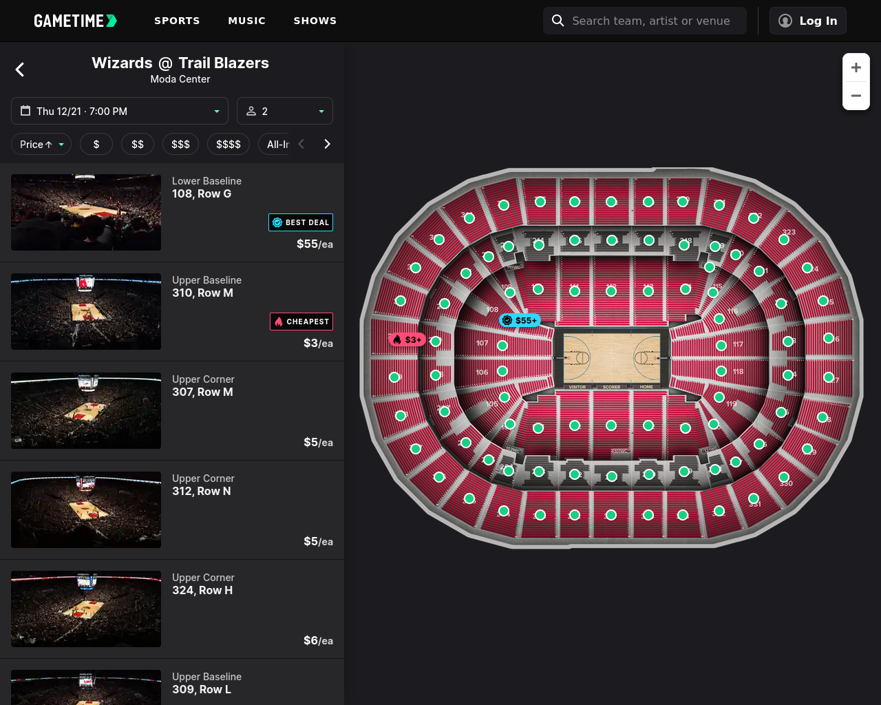Open the Price sort dropdown

(x=41, y=144)
